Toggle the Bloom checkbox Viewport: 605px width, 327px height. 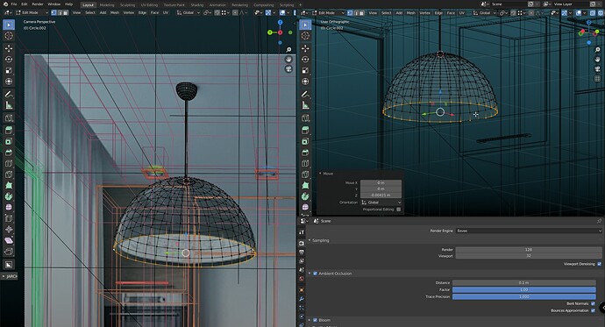316,320
